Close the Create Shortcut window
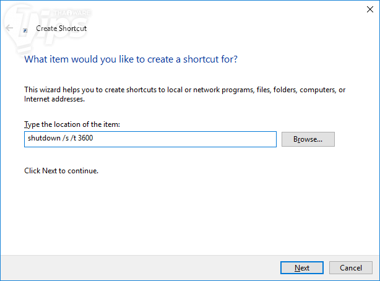The image size is (380, 281). [367, 8]
